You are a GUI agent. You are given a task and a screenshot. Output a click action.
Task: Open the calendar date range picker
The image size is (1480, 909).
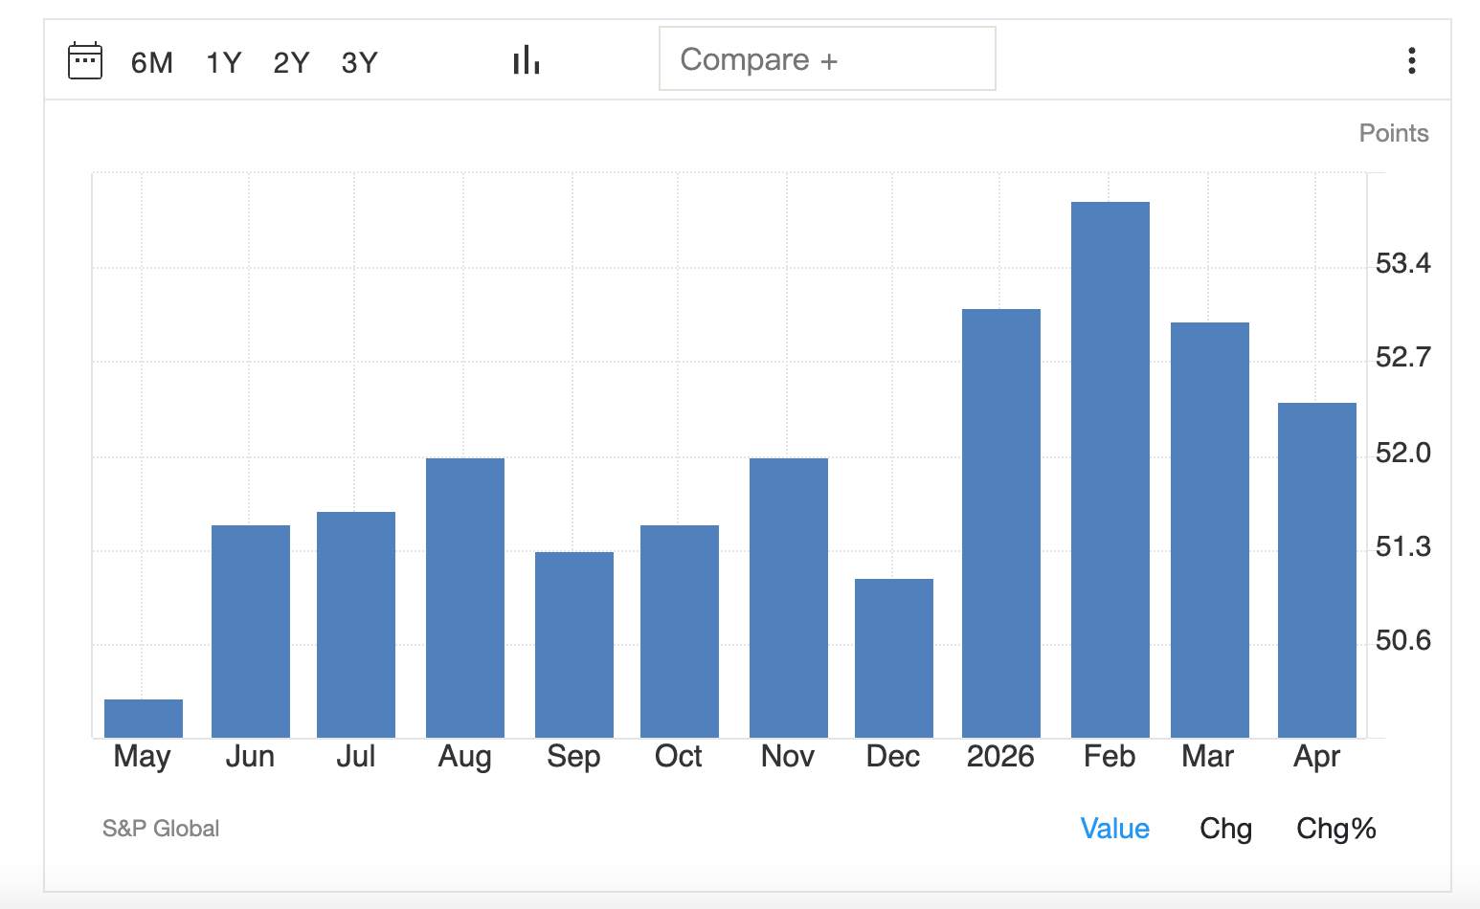[x=85, y=61]
